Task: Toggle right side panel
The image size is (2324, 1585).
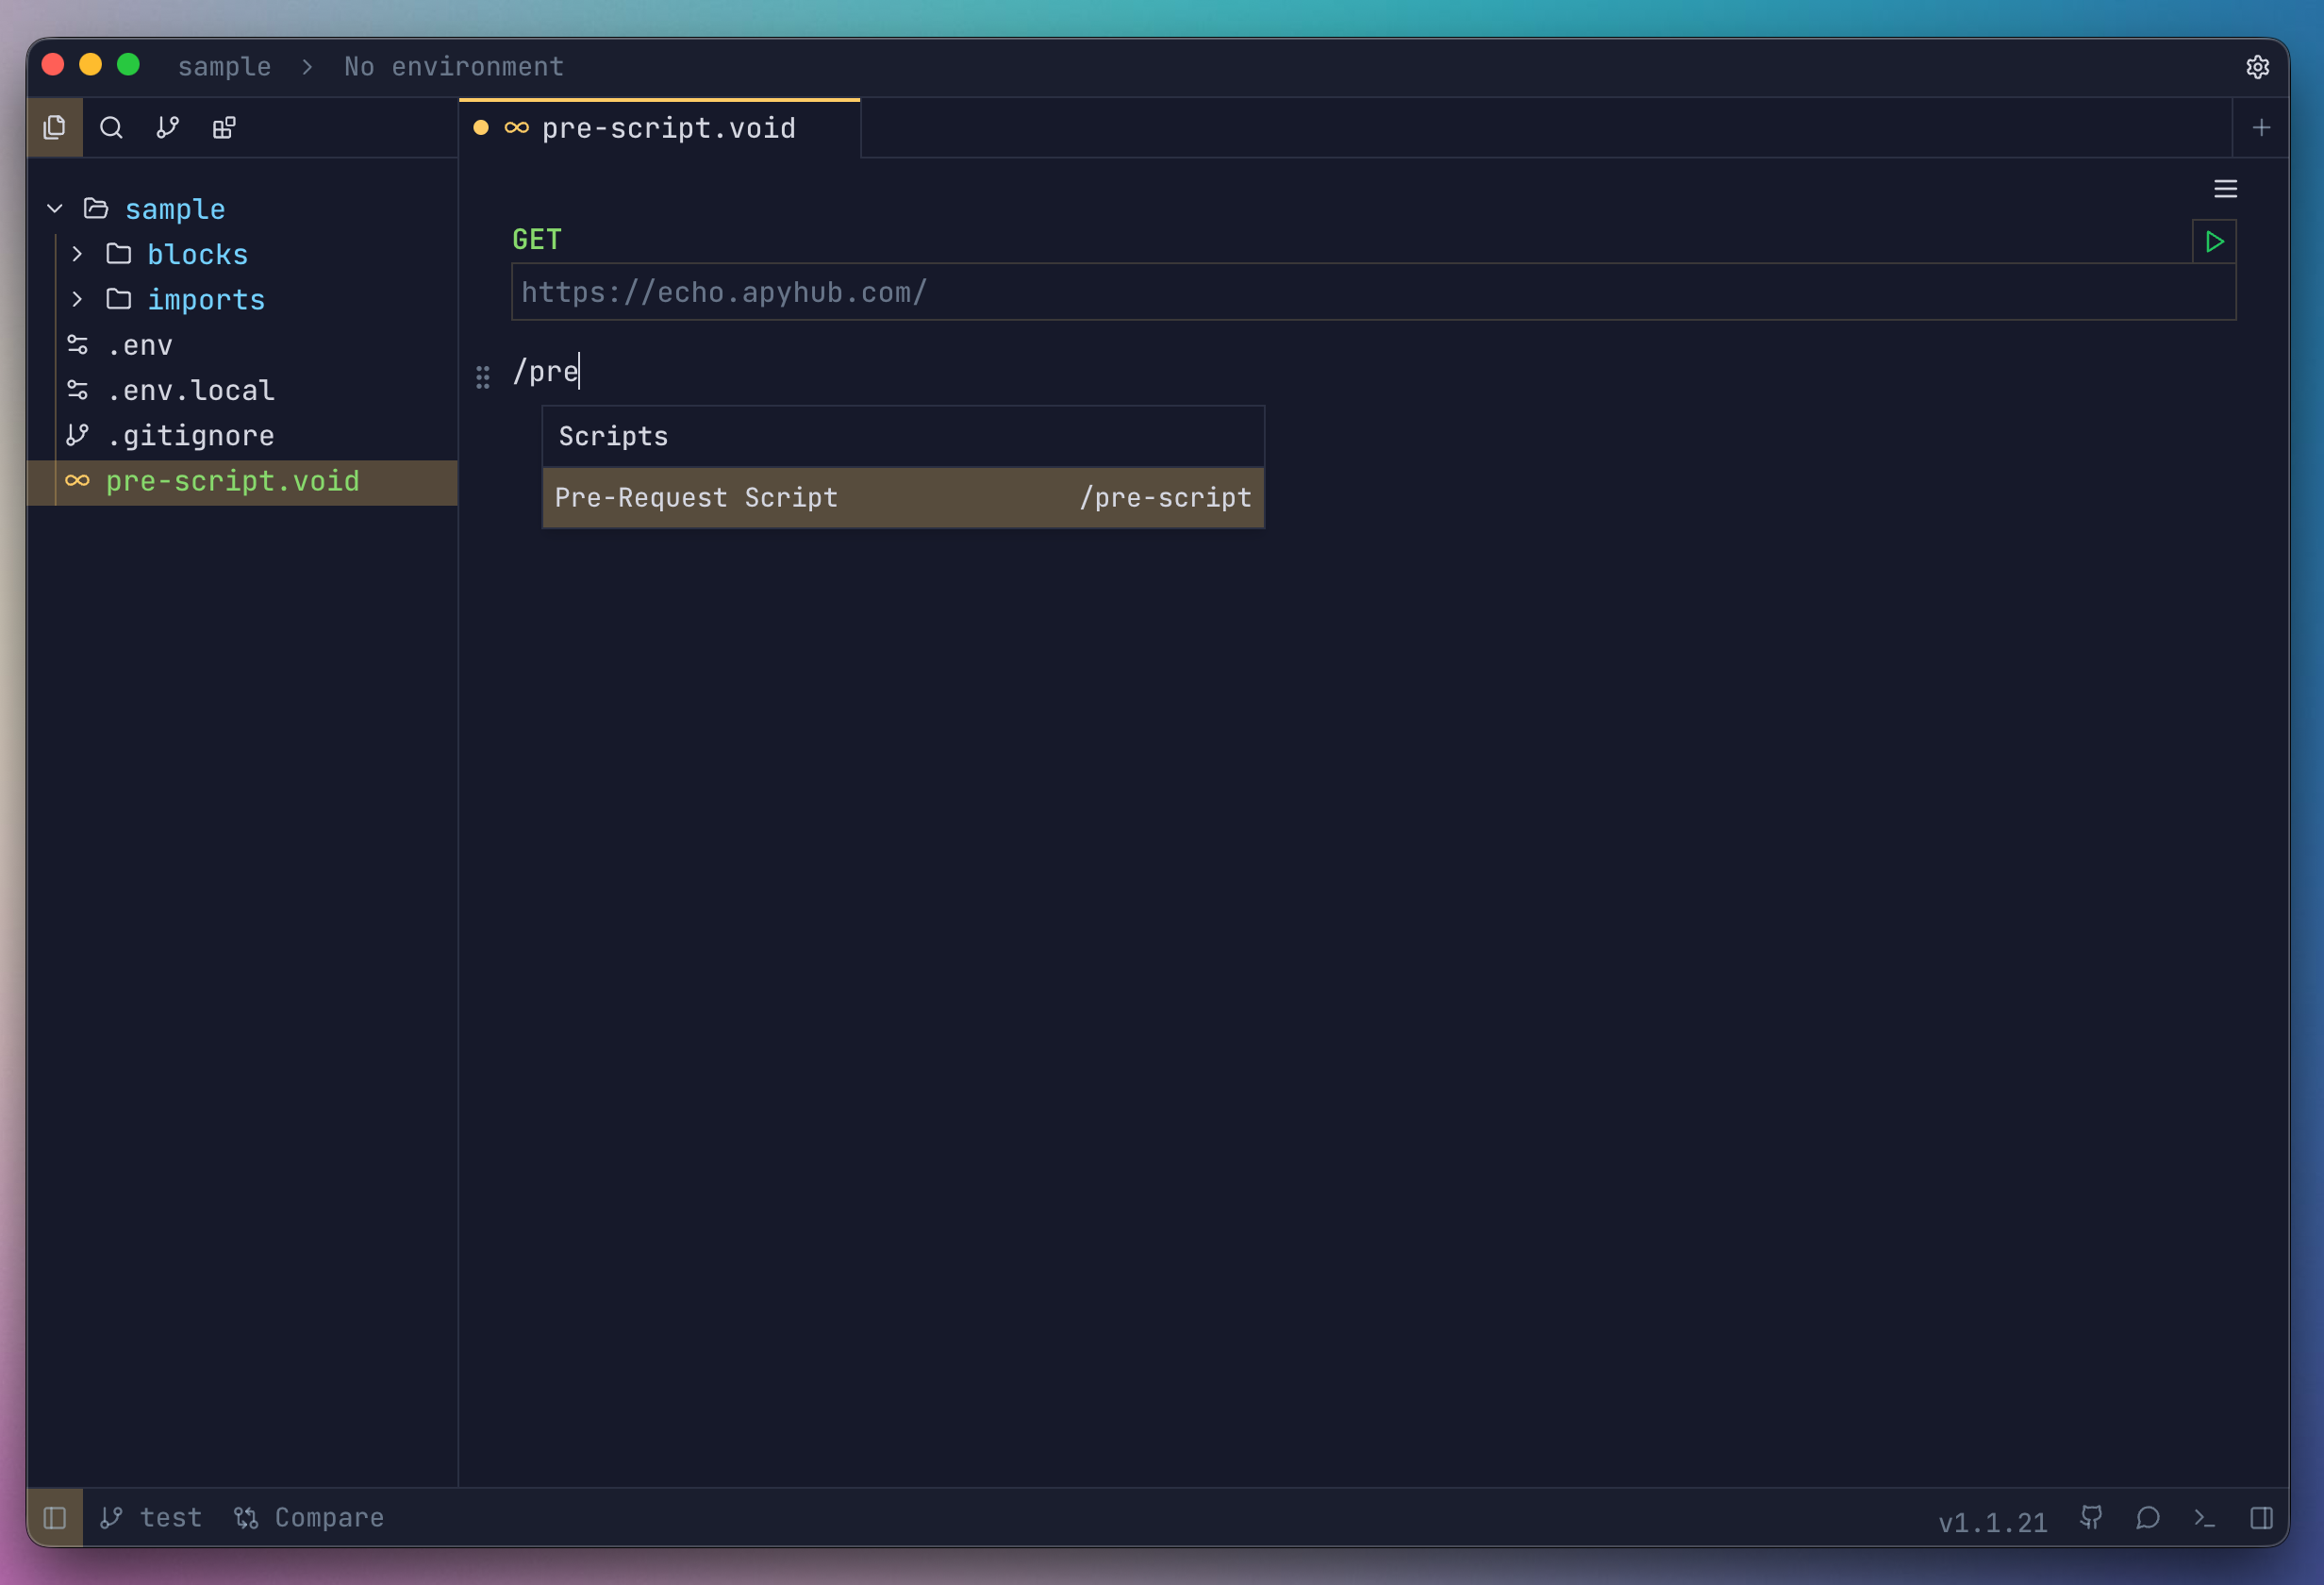Action: 2261,1518
